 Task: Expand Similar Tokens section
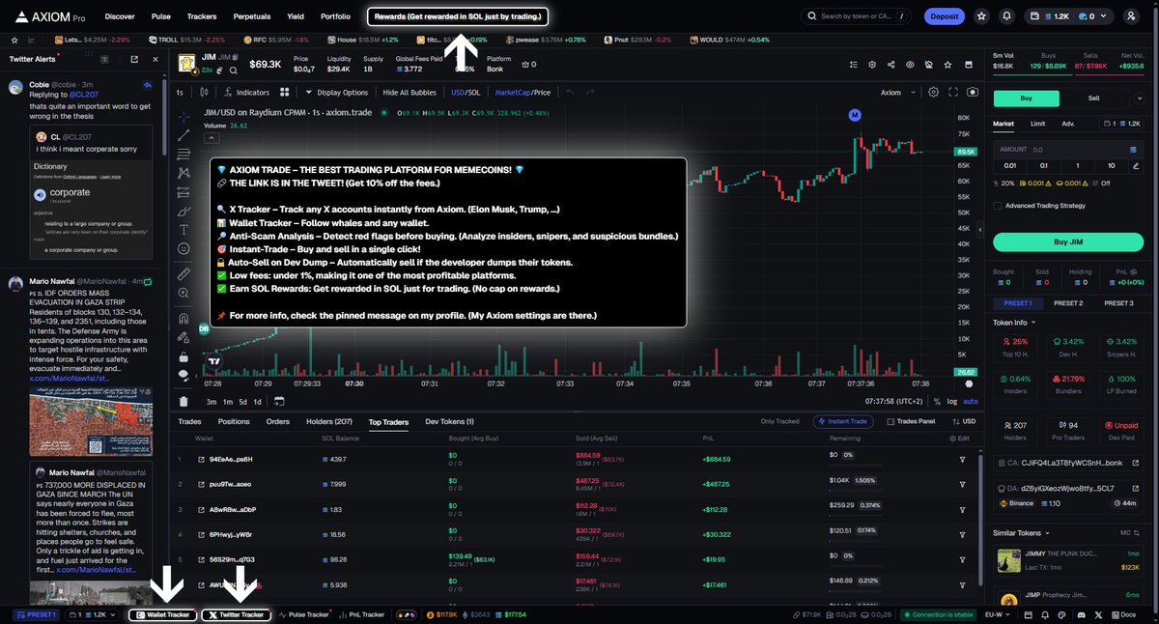[x=1023, y=532]
